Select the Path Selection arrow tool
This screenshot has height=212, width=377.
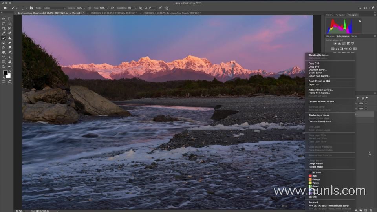coord(10,57)
